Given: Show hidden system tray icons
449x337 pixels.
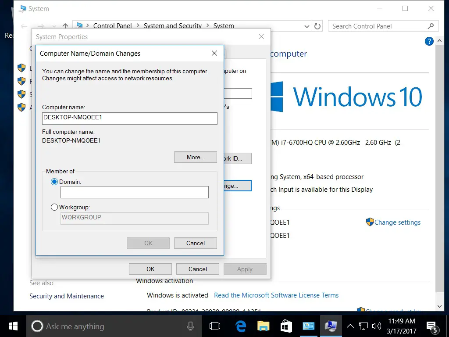Looking at the screenshot, I should pyautogui.click(x=350, y=326).
